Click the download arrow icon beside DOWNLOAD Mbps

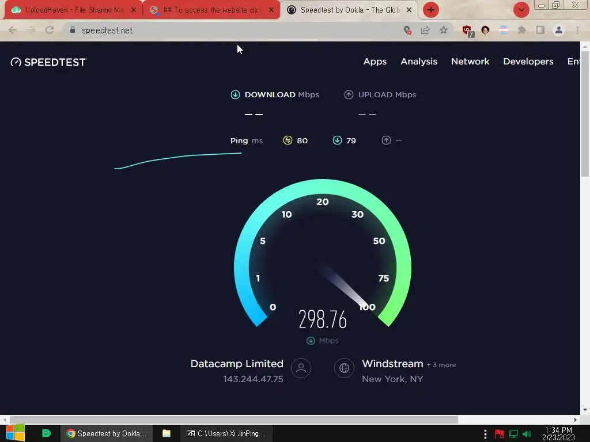(235, 95)
